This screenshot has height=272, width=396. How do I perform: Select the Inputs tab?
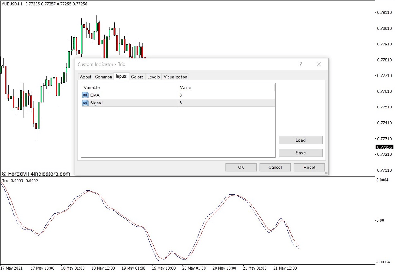click(x=121, y=76)
